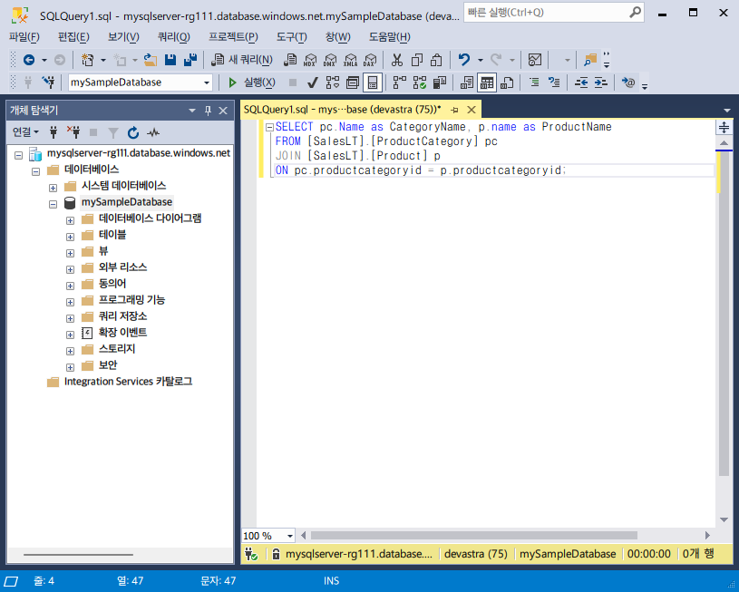Open Activity Monitor from the main toolbar
This screenshot has height=592, width=739.
[x=535, y=60]
